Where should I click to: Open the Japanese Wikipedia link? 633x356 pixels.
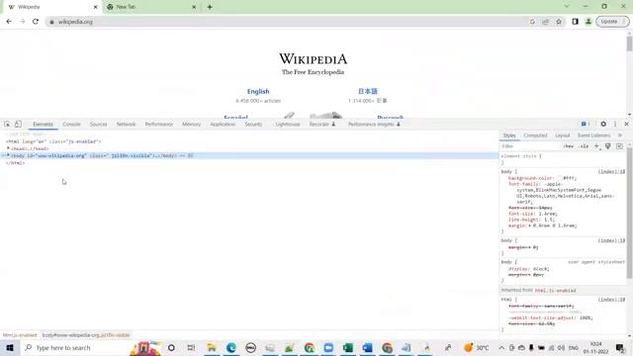tap(367, 91)
